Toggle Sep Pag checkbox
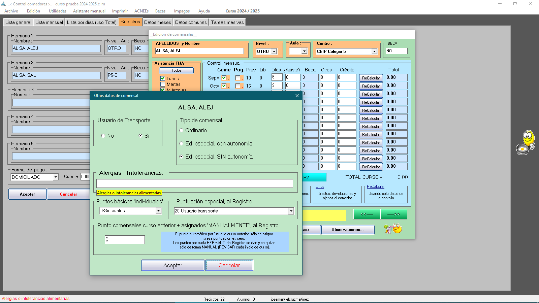 coord(238,78)
